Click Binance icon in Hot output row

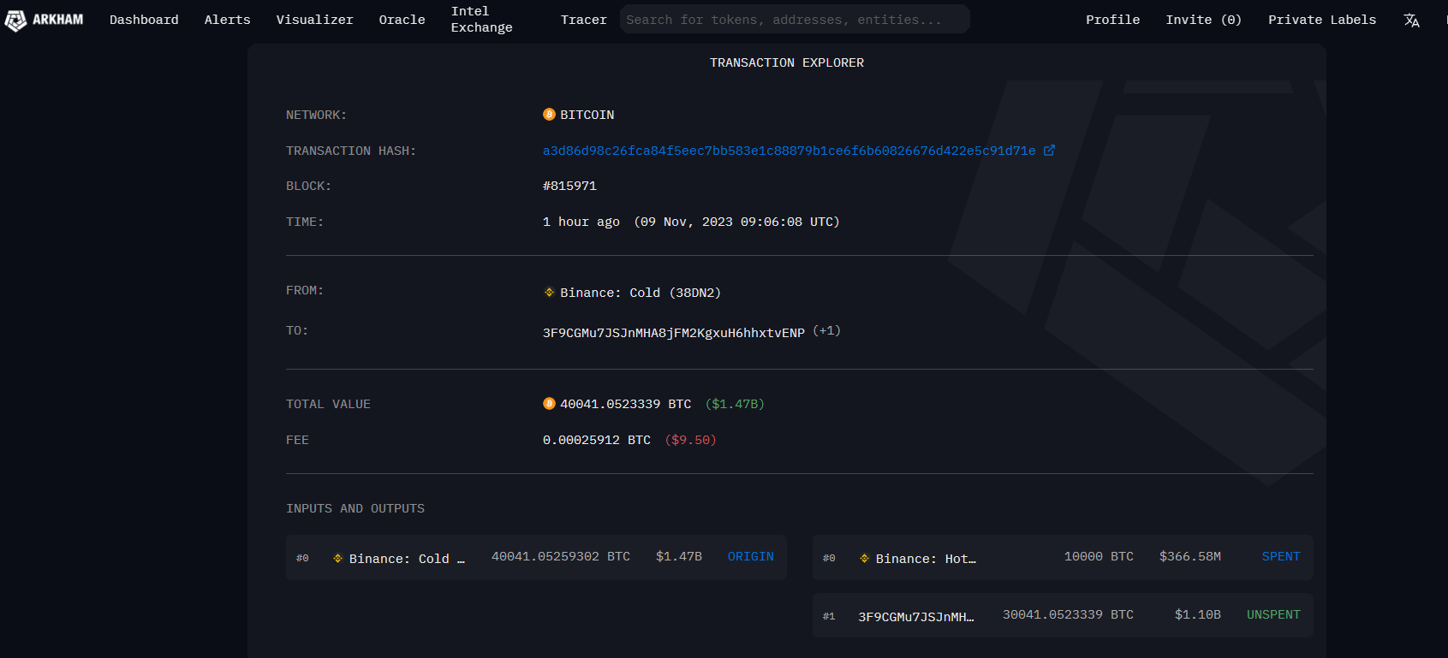(865, 559)
